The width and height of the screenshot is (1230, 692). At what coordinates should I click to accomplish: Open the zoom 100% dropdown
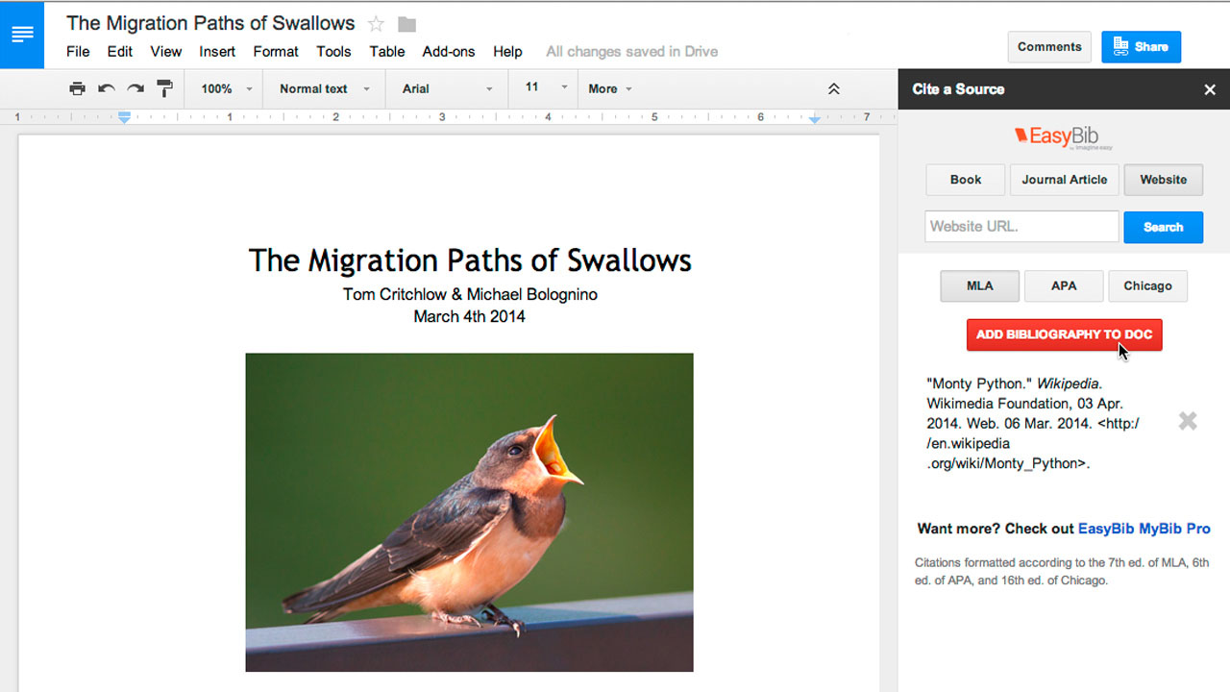pos(226,88)
